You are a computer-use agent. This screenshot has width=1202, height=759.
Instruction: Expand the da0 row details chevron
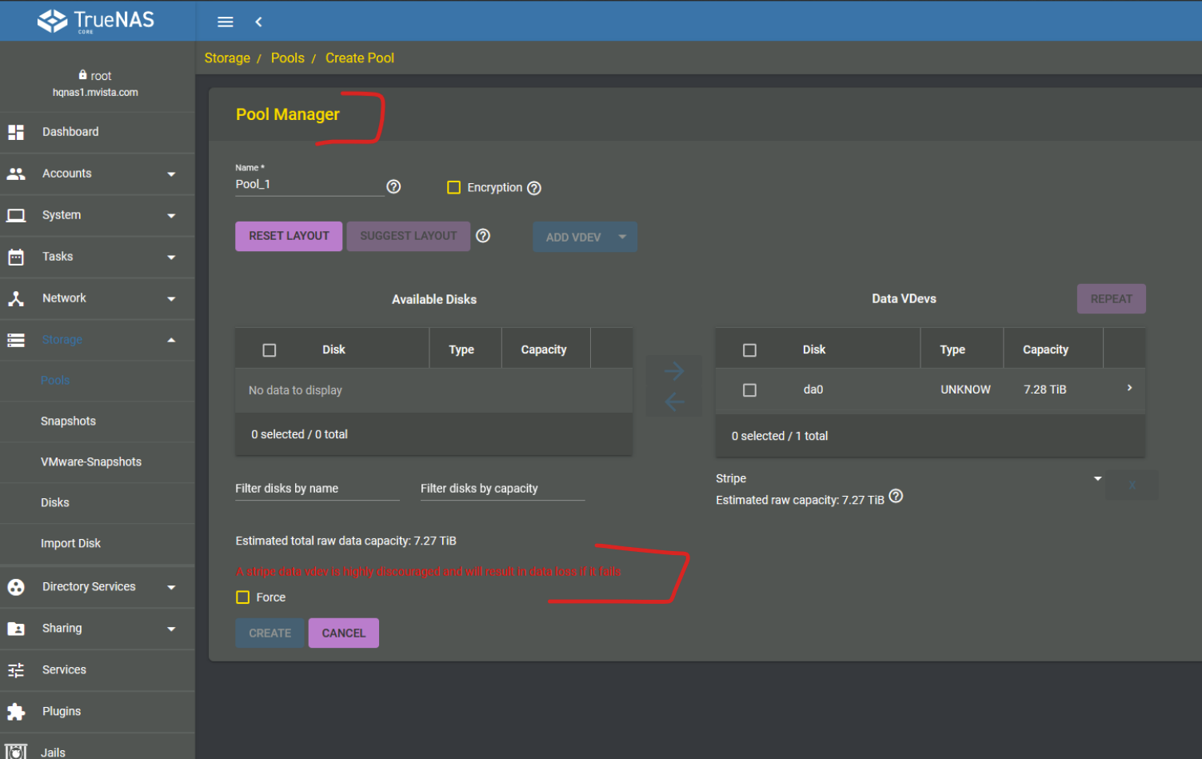tap(1129, 388)
